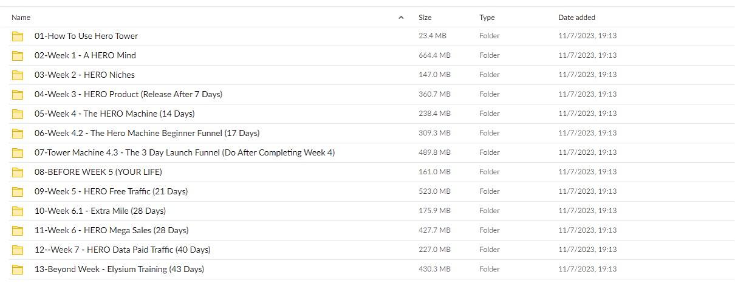Image resolution: width=735 pixels, height=283 pixels.
Task: Click folder icon beside 13-Beyond Week - Elysium Training
Action: pyautogui.click(x=18, y=270)
